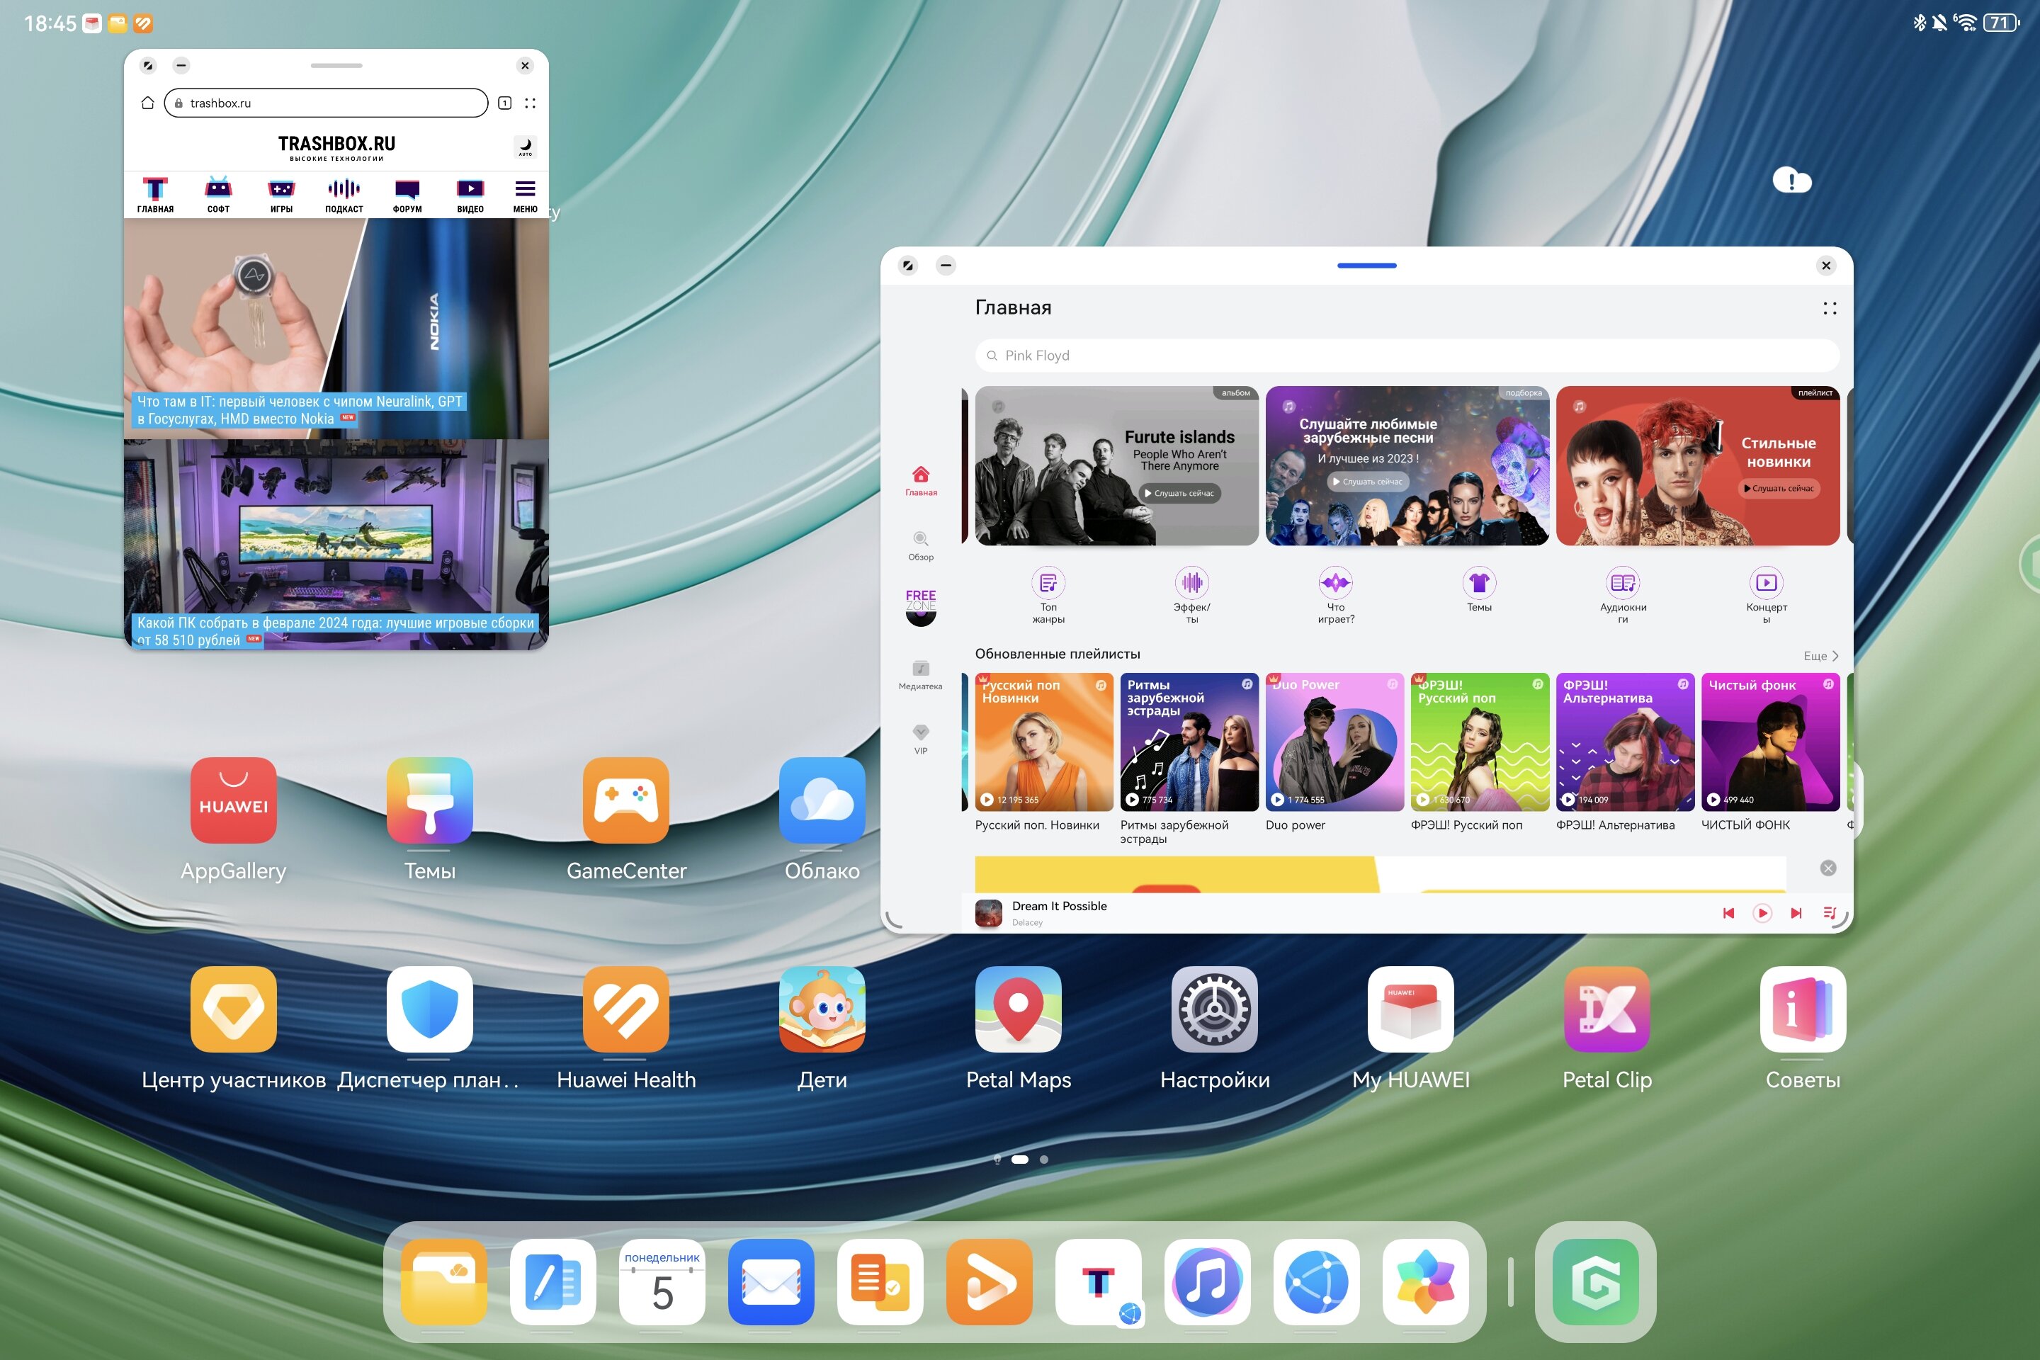2040x1360 pixels.
Task: Open Petal Maps
Action: (1019, 1009)
